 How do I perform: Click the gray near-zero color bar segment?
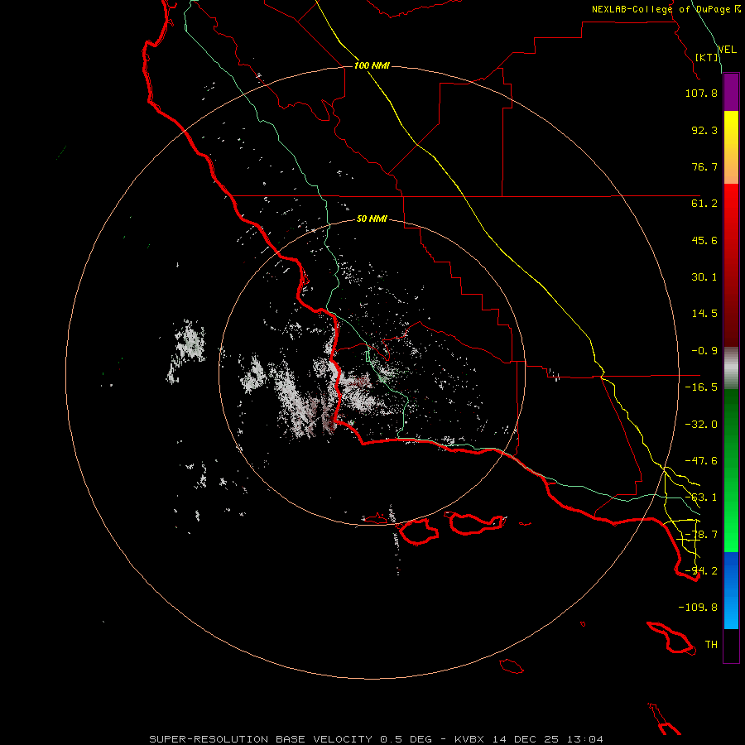[731, 368]
